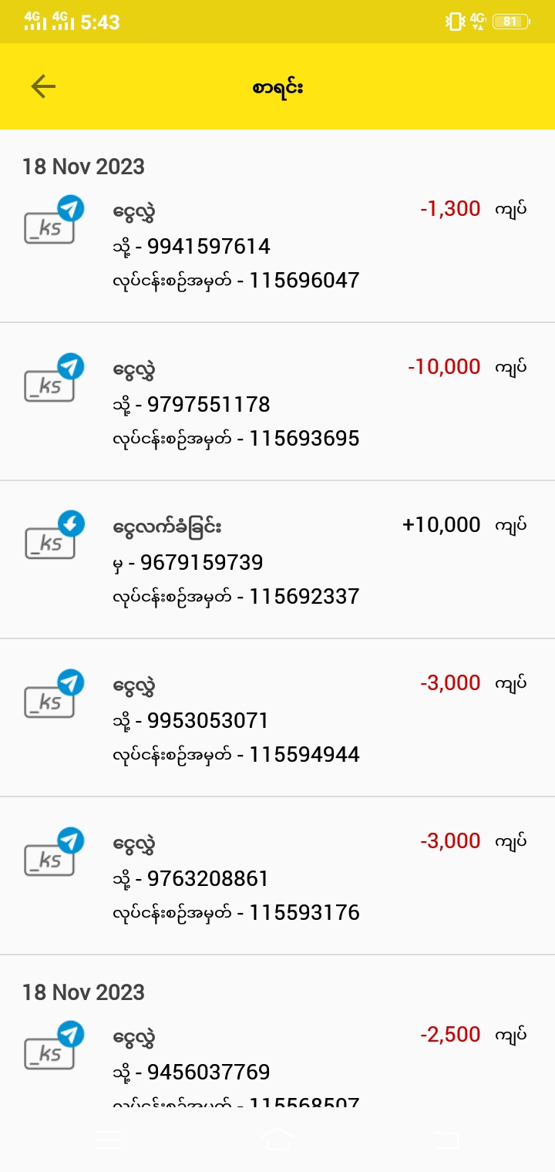This screenshot has width=555, height=1172.
Task: Tap the page title in yellow header
Action: pyautogui.click(x=277, y=87)
